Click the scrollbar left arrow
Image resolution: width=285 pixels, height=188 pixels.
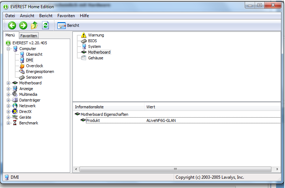pyautogui.click(x=76, y=169)
